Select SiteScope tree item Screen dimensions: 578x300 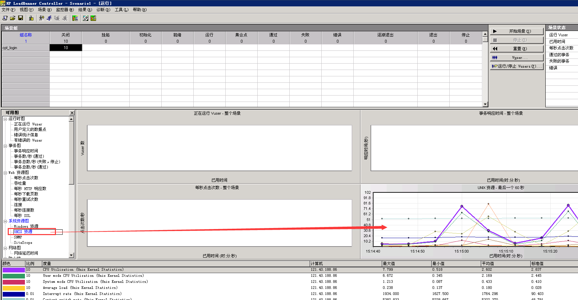tap(23, 242)
